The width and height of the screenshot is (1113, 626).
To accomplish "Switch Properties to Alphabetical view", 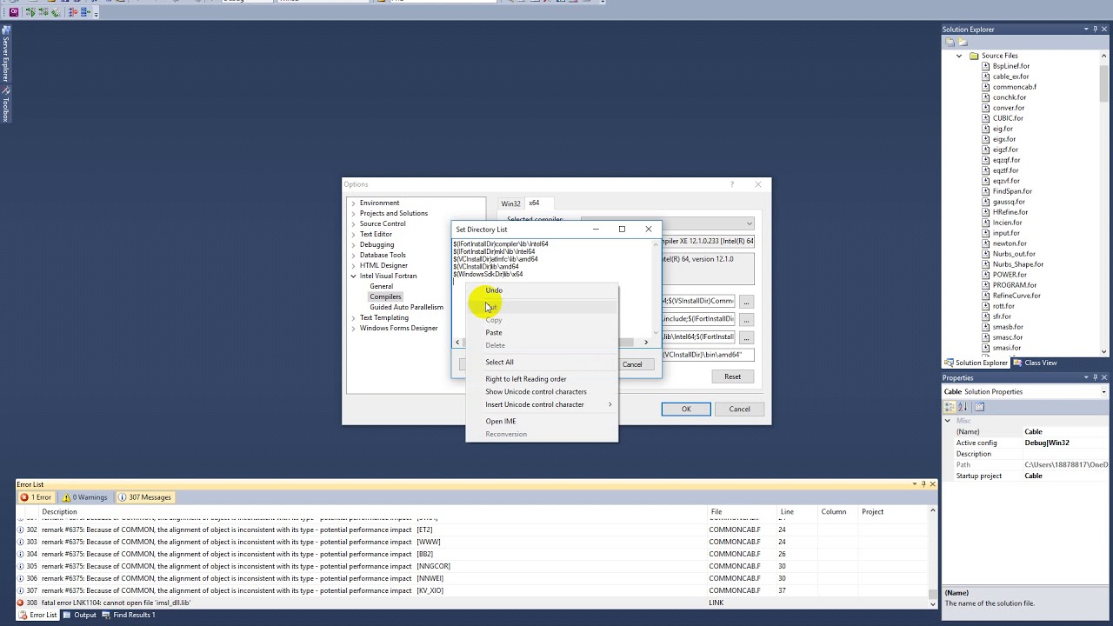I will coord(963,407).
